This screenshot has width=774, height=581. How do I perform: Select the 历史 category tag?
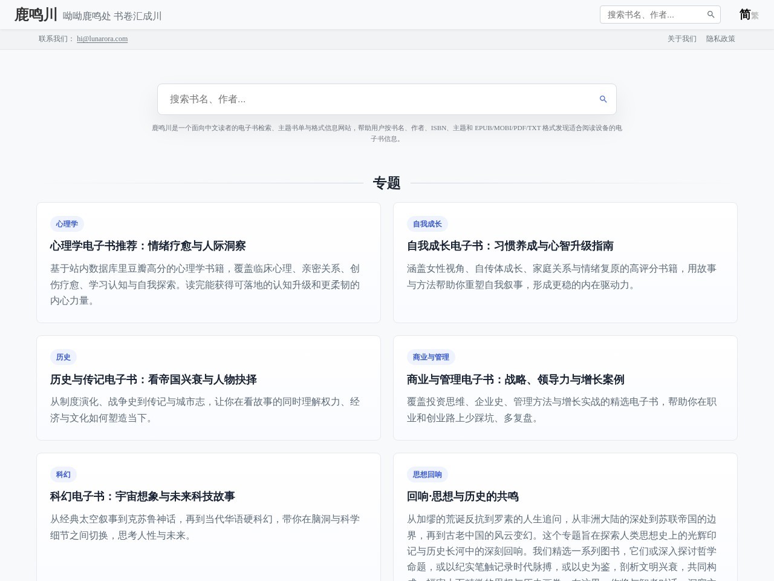pyautogui.click(x=63, y=357)
